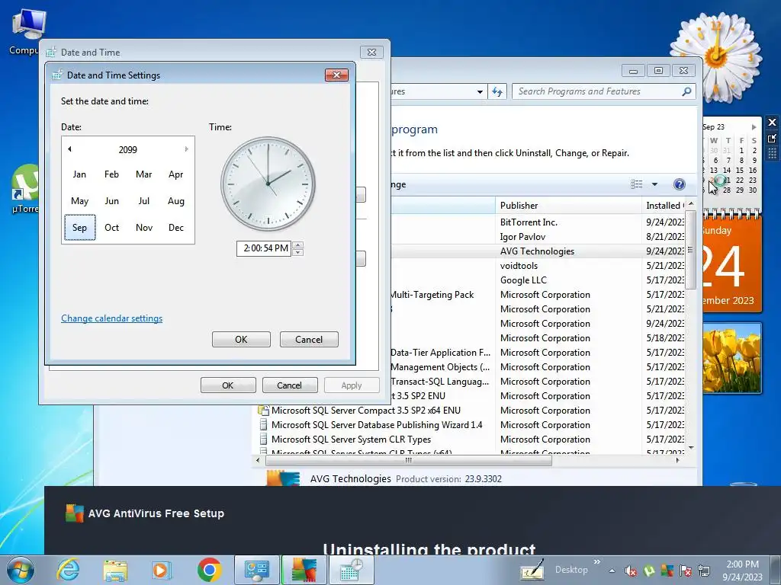This screenshot has width=781, height=585.
Task: Click the muted volume tray icon
Action: (631, 571)
